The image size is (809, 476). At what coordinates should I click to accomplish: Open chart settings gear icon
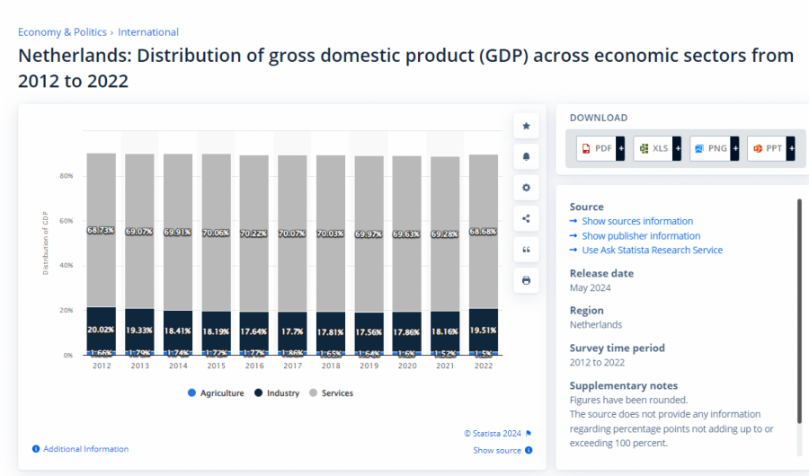(x=526, y=188)
